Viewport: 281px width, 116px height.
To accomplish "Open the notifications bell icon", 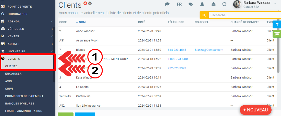I will coord(202,4).
